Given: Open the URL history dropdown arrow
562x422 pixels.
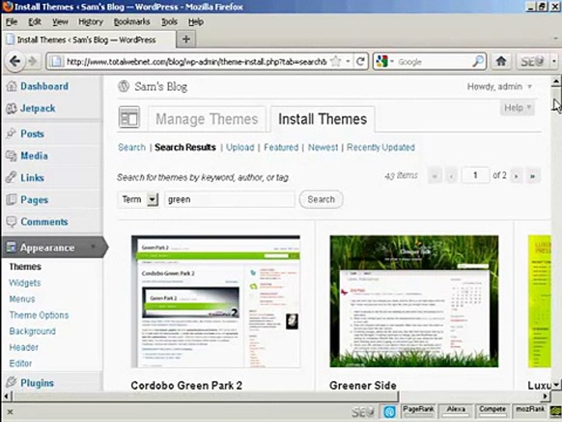Looking at the screenshot, I should tap(348, 62).
